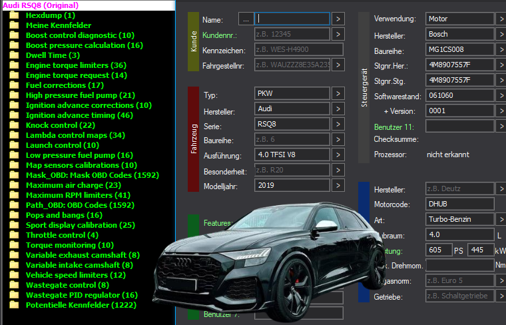
Task: Click the Getriebe input field
Action: 460,296
